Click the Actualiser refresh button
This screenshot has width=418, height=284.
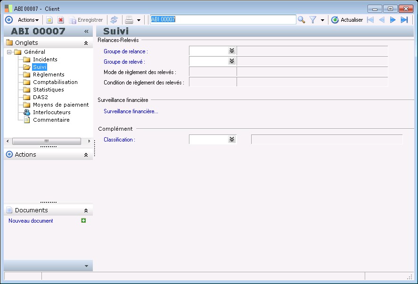point(347,20)
